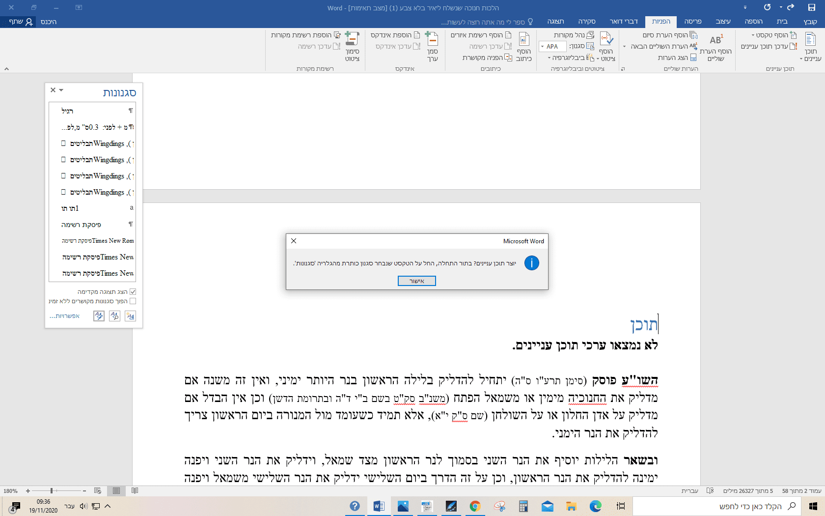Toggle Show Preview (הצג תצוגה מקדימה) checkbox
Screen dimensions: 825x516
[x=133, y=292]
